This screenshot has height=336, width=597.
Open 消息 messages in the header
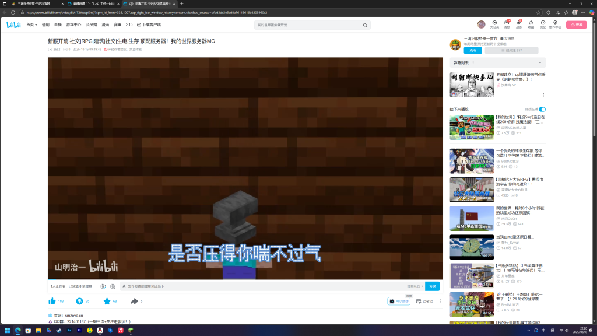tap(507, 24)
